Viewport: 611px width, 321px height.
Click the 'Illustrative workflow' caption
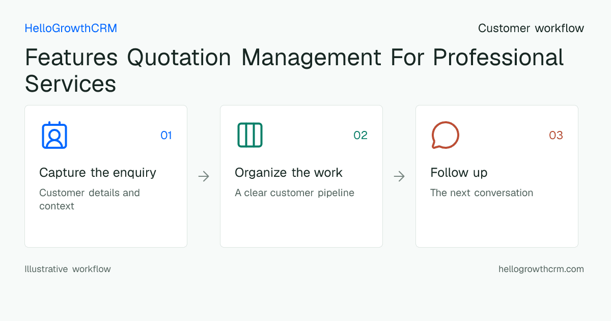pos(68,269)
